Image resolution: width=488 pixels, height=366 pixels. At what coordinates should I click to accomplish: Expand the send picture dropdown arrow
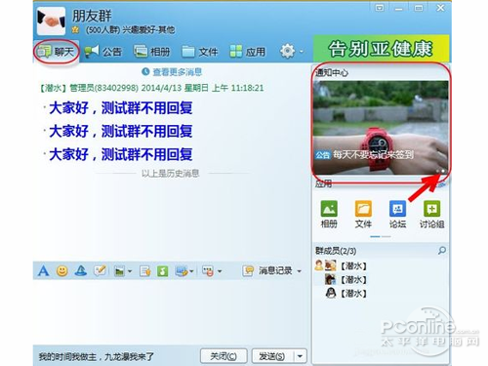coord(130,270)
